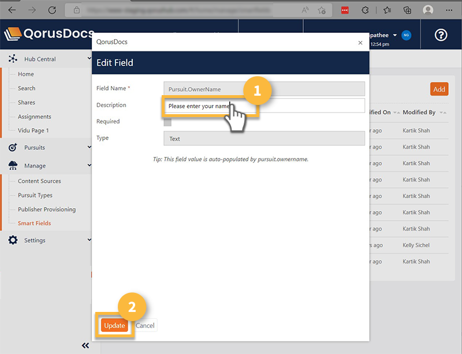This screenshot has width=462, height=354.
Task: Open Content Sources under Manage
Action: 39,181
